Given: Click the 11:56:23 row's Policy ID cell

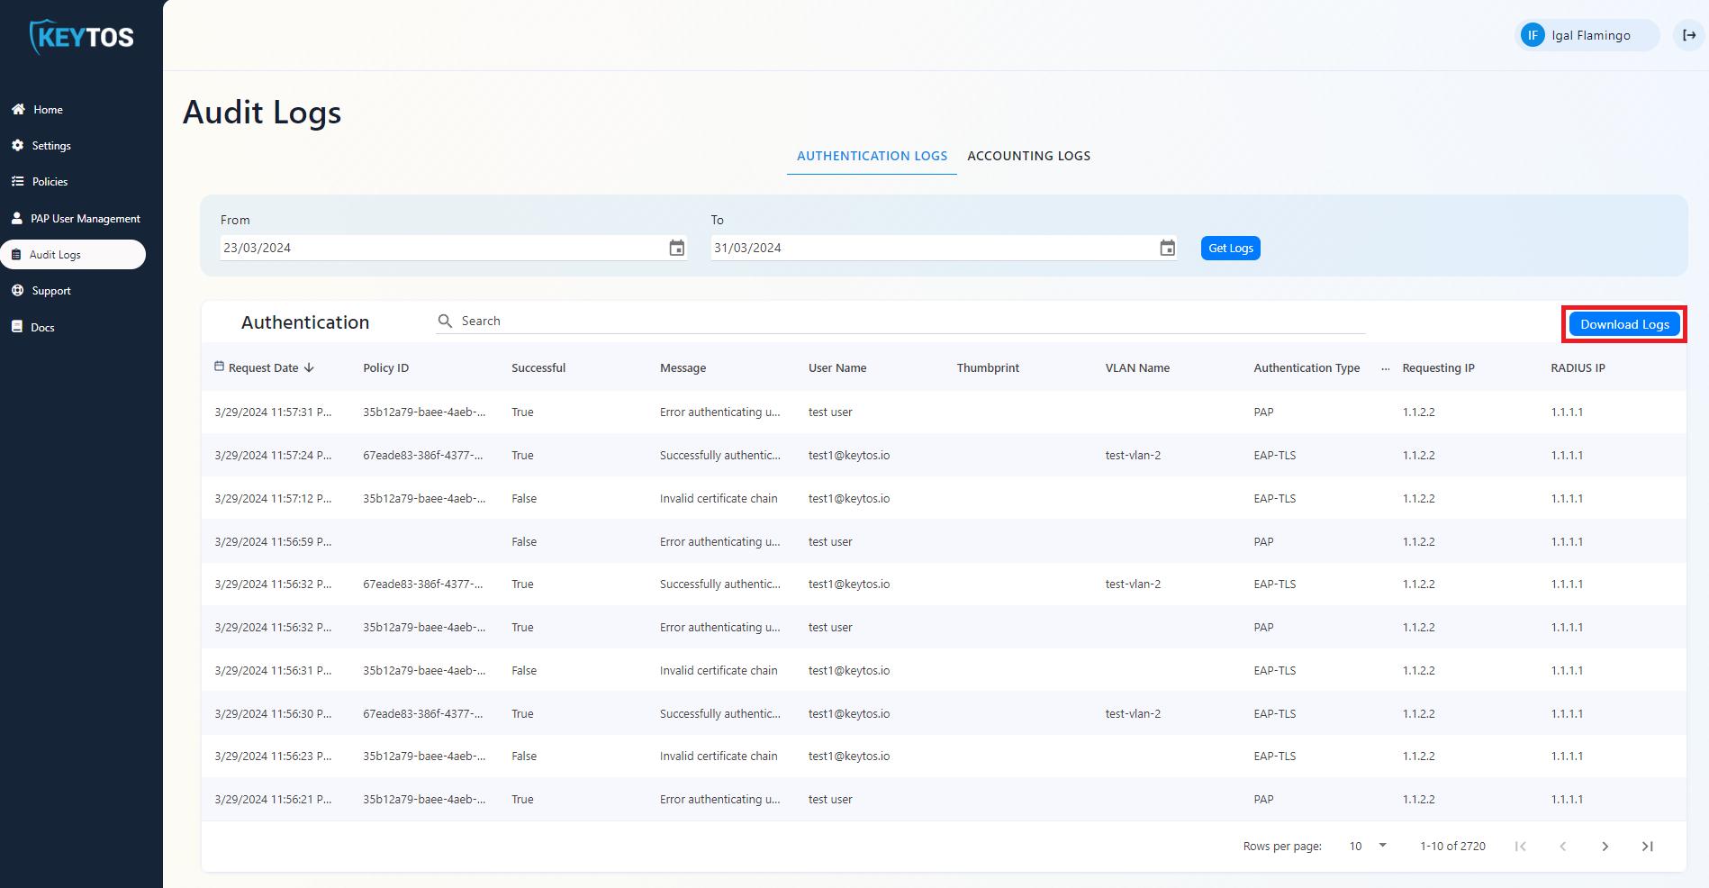Looking at the screenshot, I should [424, 756].
